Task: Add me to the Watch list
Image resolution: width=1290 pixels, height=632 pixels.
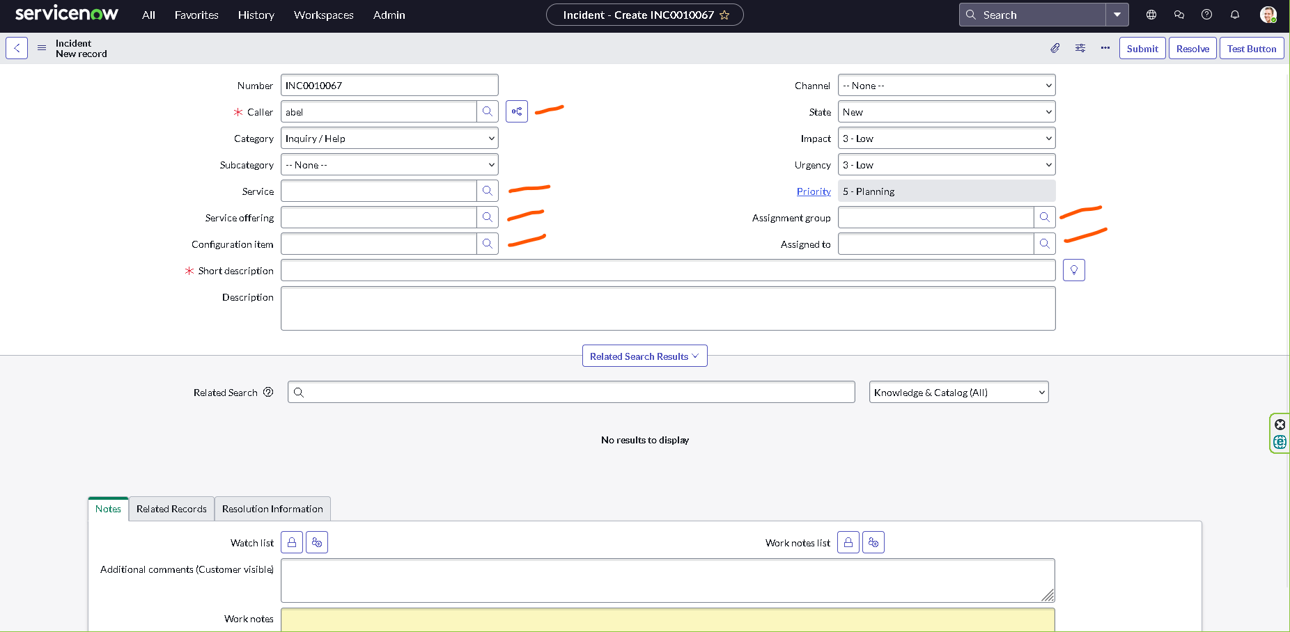Action: pos(317,543)
